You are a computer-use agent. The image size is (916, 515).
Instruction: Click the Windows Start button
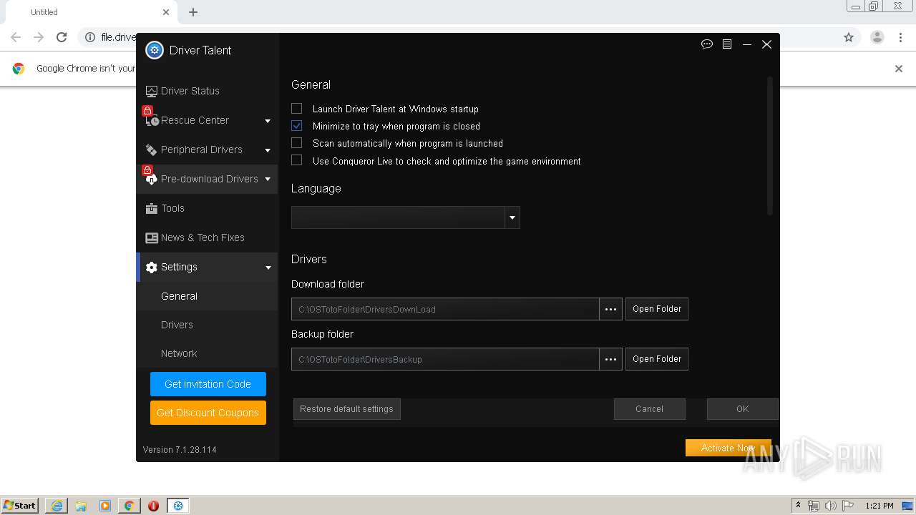point(20,506)
